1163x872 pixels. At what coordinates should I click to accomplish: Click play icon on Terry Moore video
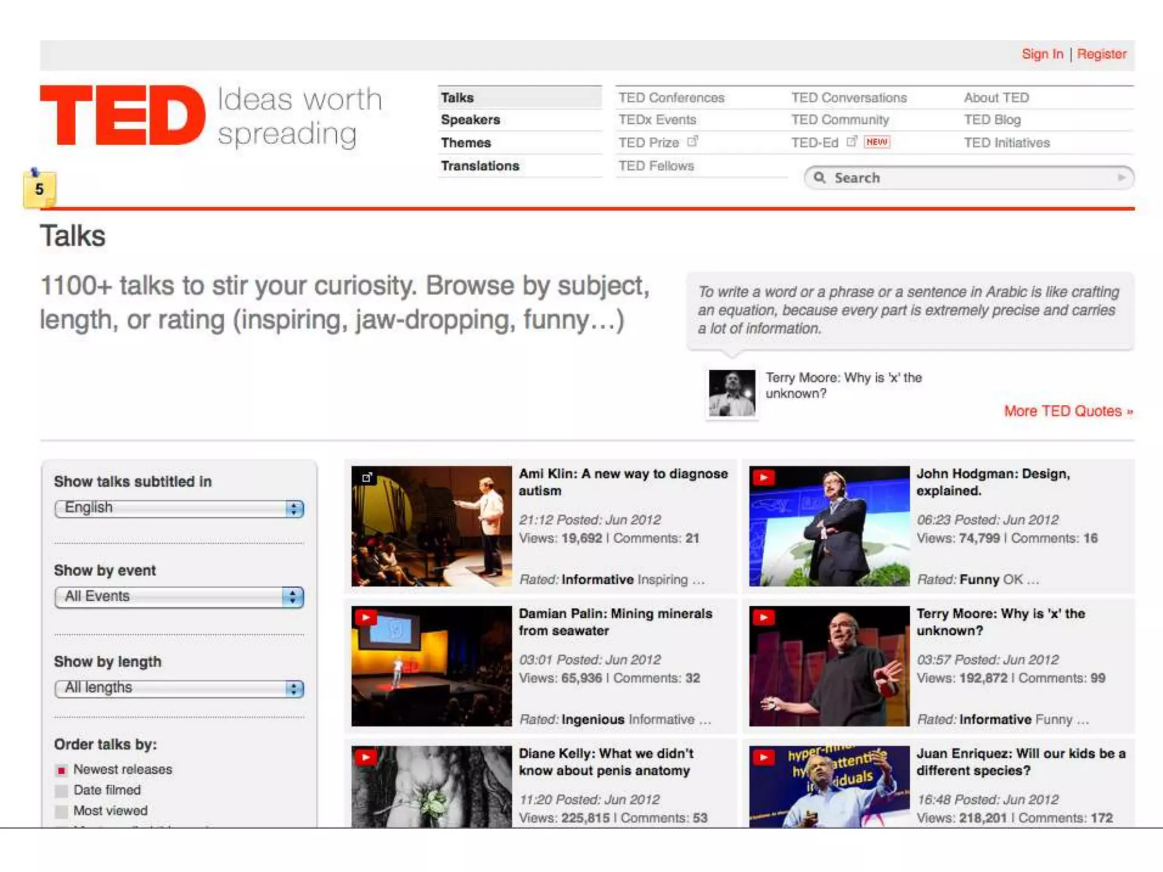[763, 617]
